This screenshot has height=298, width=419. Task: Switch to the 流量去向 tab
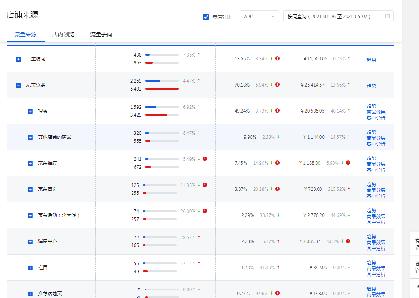point(101,34)
